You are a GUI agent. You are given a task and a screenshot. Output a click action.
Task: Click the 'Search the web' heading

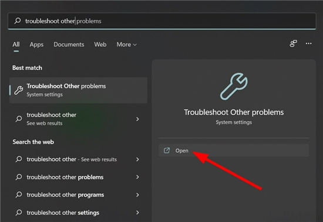[33, 142]
